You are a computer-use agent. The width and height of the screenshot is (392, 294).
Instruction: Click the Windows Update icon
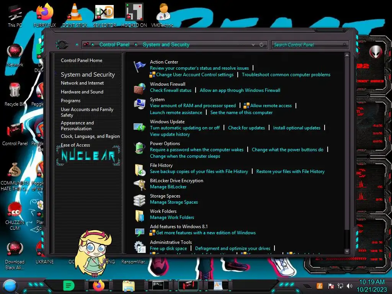139,127
